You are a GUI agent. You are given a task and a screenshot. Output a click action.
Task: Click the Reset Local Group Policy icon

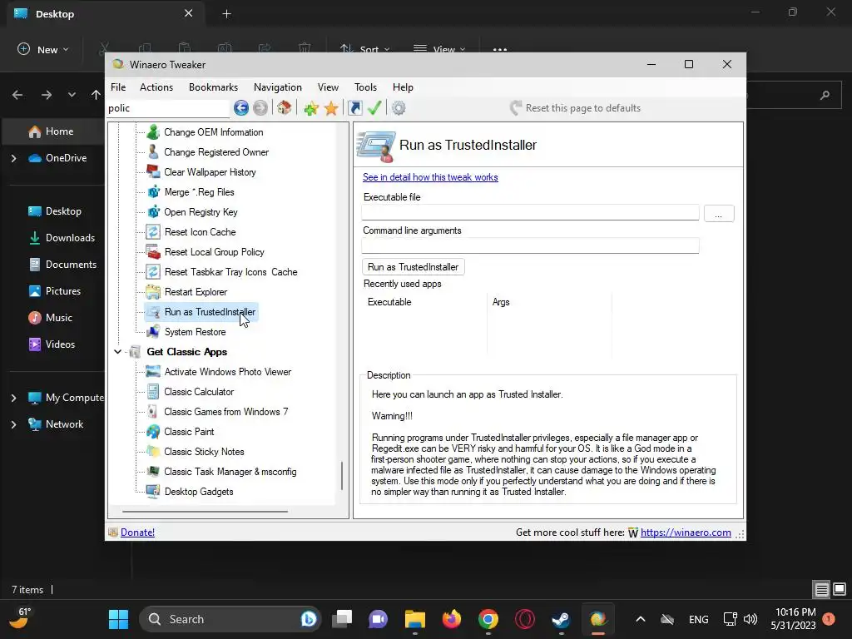[153, 252]
